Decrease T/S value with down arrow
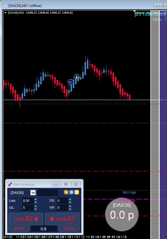This screenshot has width=167, height=239. point(70,202)
